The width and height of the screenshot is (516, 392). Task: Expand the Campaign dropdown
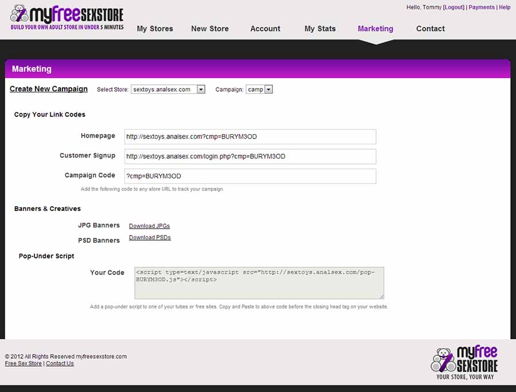tap(259, 89)
